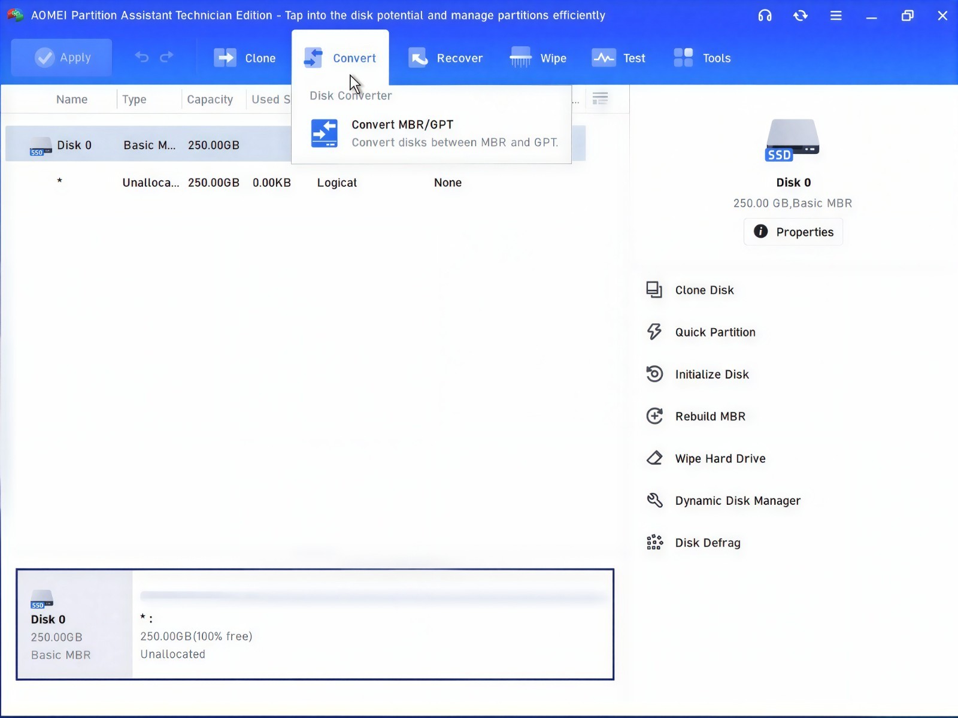Click Rebuild MBR link

710,416
